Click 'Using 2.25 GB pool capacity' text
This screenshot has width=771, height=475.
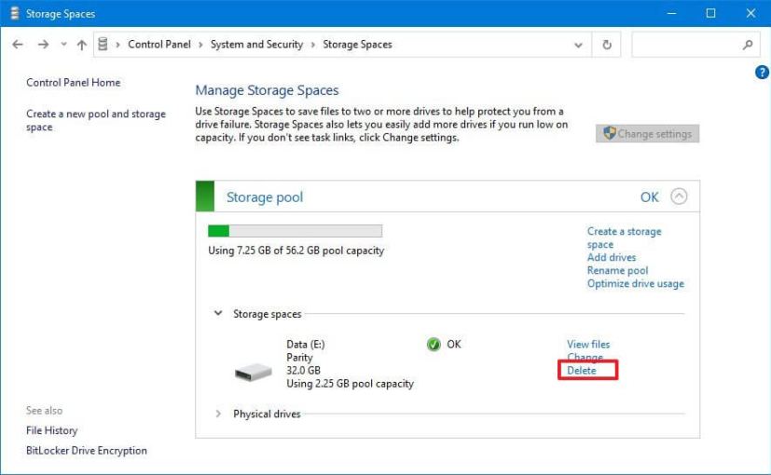(x=351, y=384)
